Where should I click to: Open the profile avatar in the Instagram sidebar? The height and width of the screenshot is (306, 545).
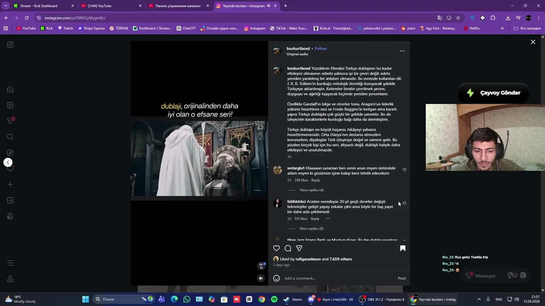10,216
